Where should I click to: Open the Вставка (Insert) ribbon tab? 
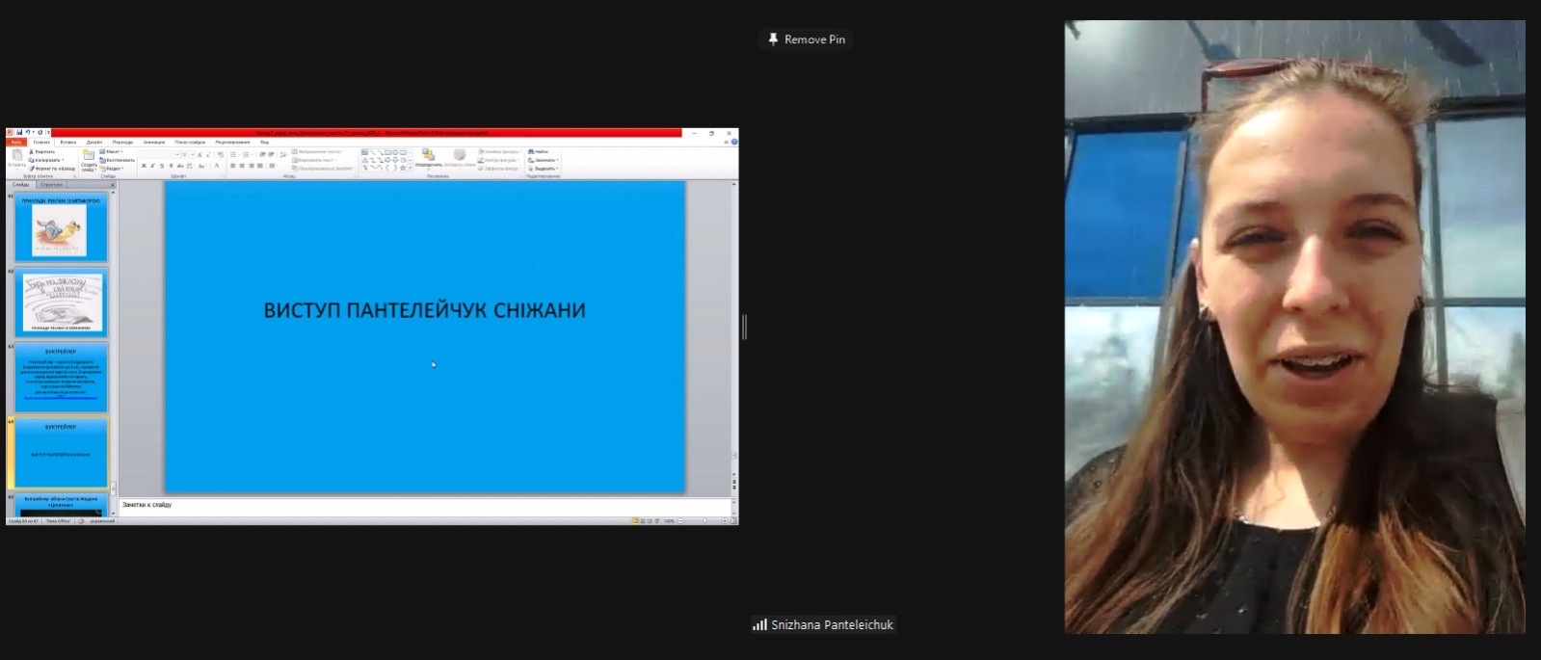click(67, 142)
